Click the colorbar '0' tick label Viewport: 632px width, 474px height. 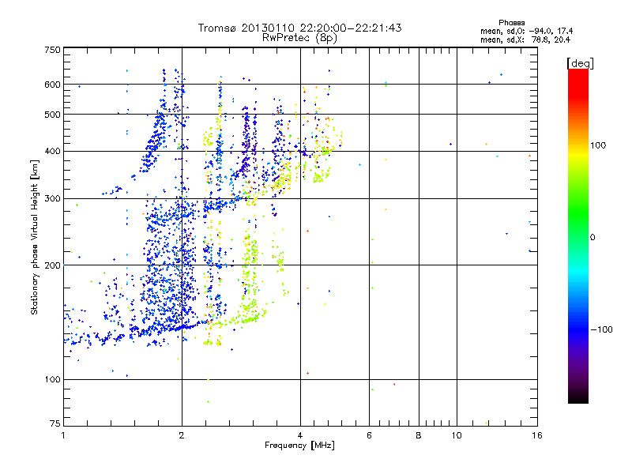pyautogui.click(x=592, y=238)
